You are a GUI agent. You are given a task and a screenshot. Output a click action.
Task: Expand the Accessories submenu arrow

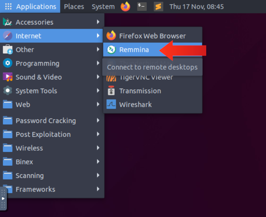[98, 22]
